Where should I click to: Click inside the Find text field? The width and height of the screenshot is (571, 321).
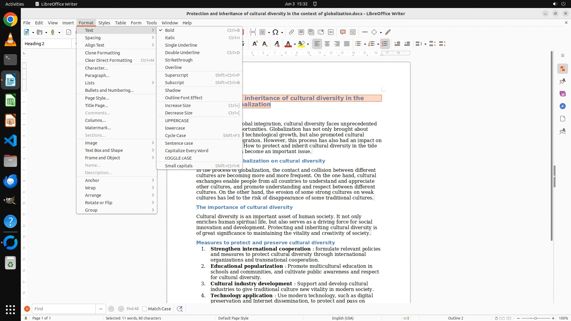point(64,309)
